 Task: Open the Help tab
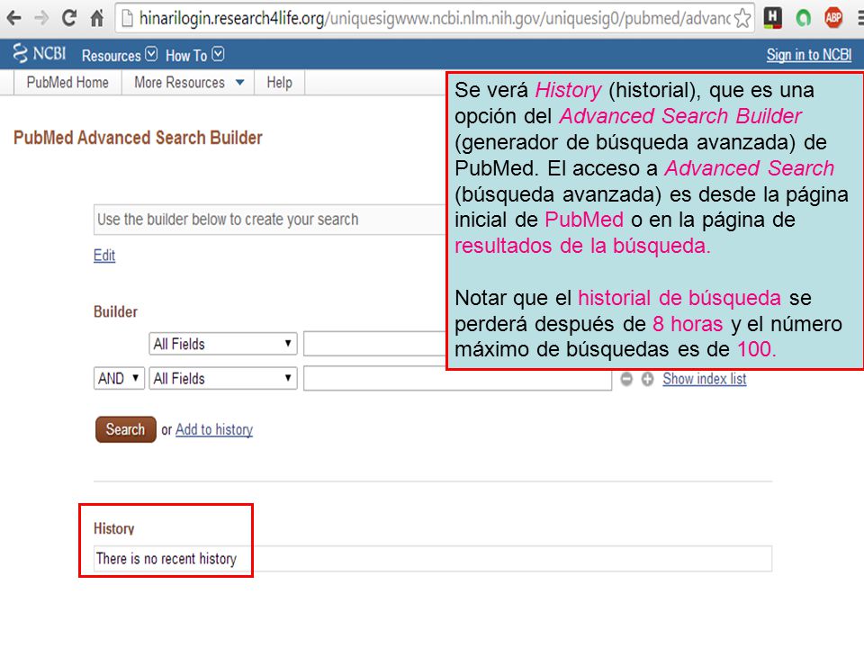click(x=279, y=83)
